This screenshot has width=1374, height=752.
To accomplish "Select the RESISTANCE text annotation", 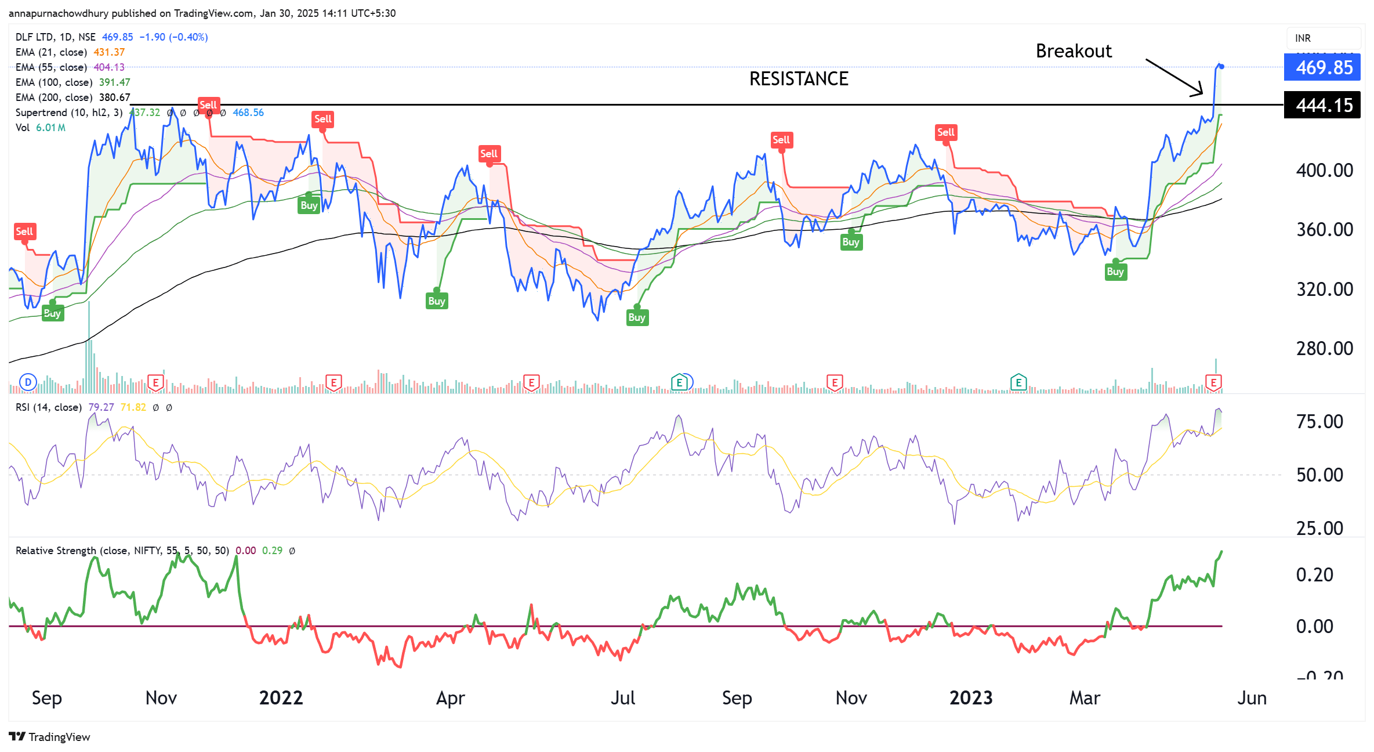I will point(798,79).
